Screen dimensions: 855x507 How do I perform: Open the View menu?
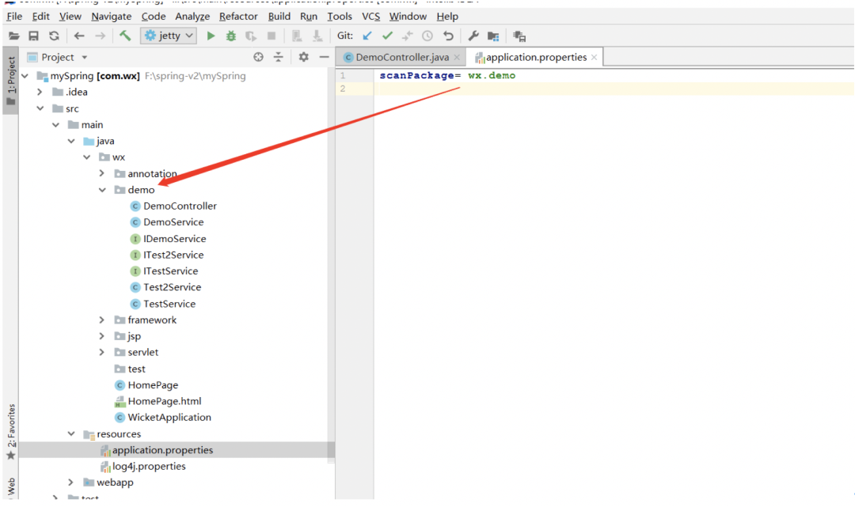click(x=70, y=17)
